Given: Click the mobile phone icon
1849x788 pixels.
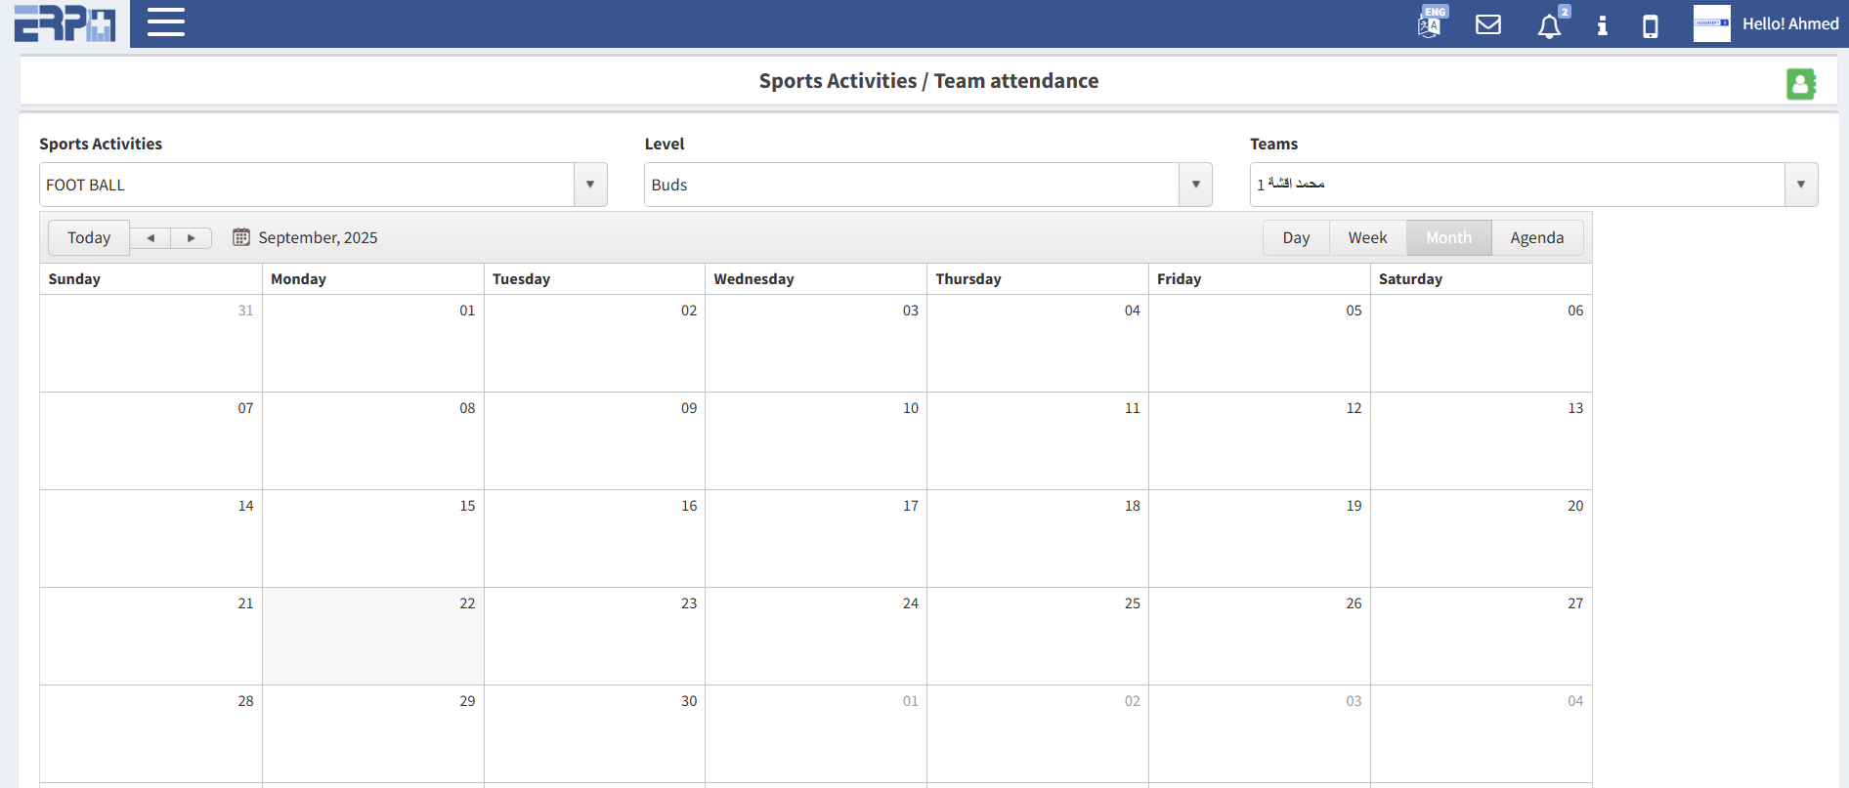Looking at the screenshot, I should [1650, 25].
